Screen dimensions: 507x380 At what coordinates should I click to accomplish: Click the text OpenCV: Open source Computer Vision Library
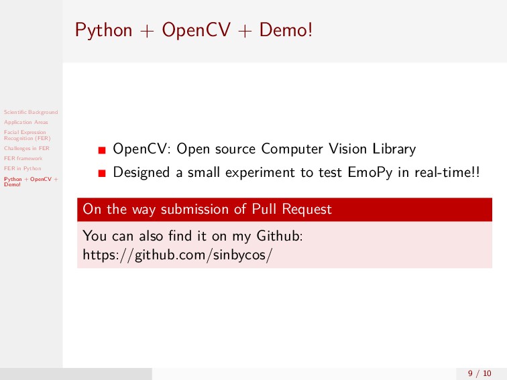(264, 149)
